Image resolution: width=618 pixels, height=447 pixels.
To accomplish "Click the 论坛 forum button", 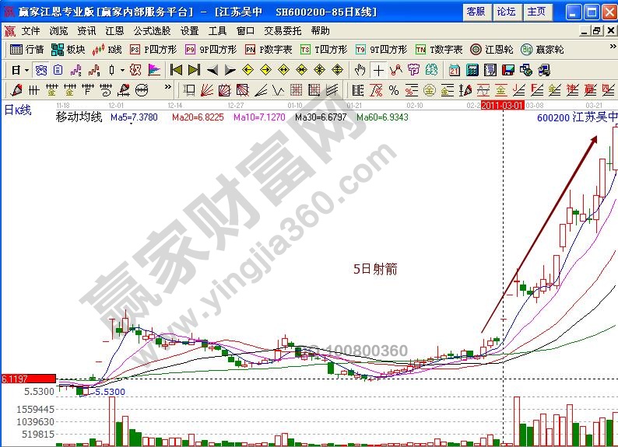I will point(506,12).
